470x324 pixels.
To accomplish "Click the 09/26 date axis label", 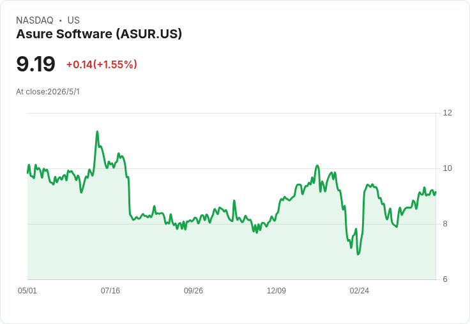I will 193,290.
